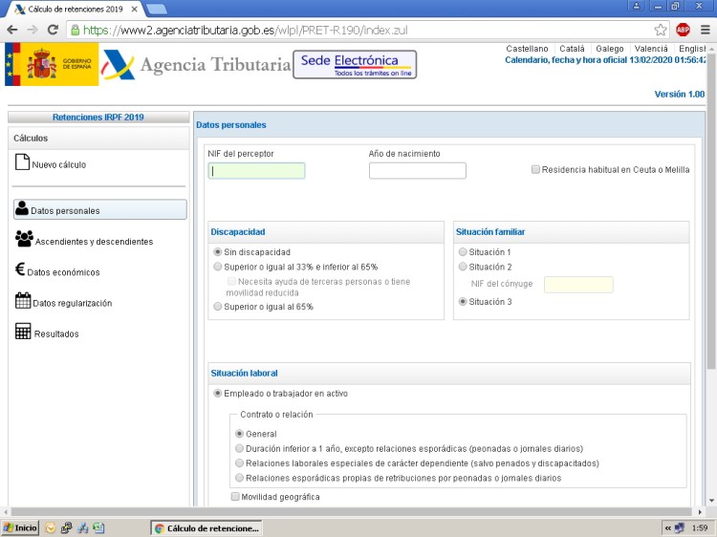Screen dimensions: 717x537
Task: Open the Windows Inicio start button
Action: (21, 527)
